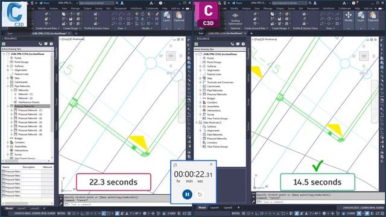Click search box in left window title bar
The width and height of the screenshot is (386, 217).
tap(96, 3)
